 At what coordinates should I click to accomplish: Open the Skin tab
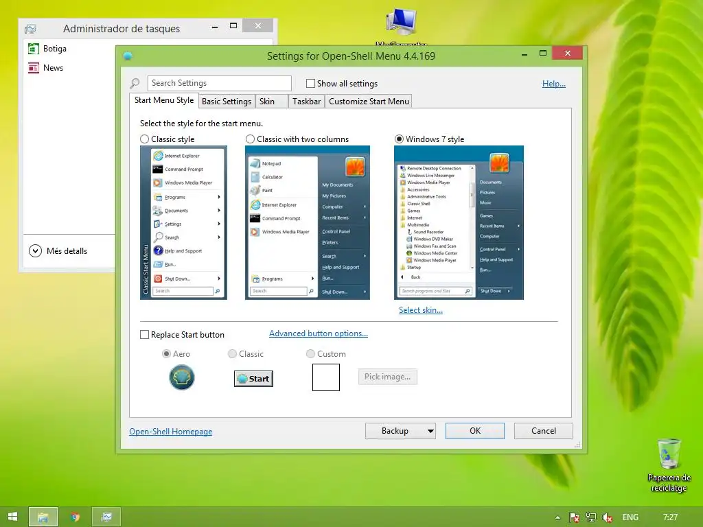(272, 102)
